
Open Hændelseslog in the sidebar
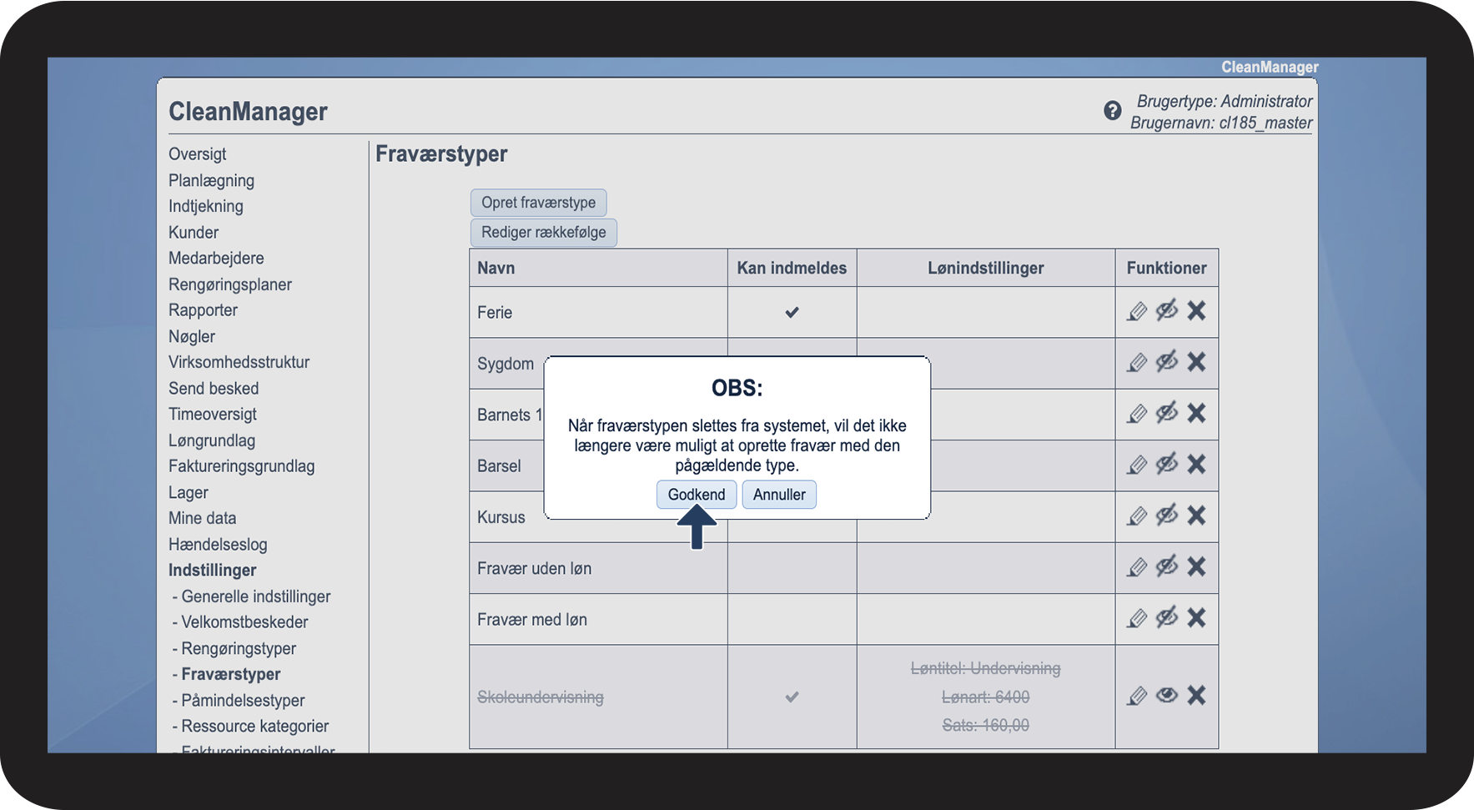tap(218, 545)
